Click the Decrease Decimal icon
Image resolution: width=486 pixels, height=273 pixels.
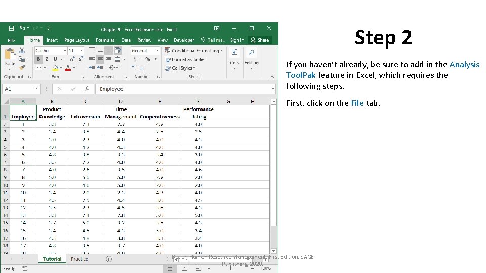click(143, 67)
